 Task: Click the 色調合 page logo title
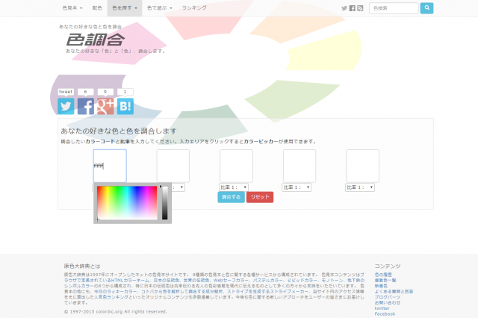96,40
